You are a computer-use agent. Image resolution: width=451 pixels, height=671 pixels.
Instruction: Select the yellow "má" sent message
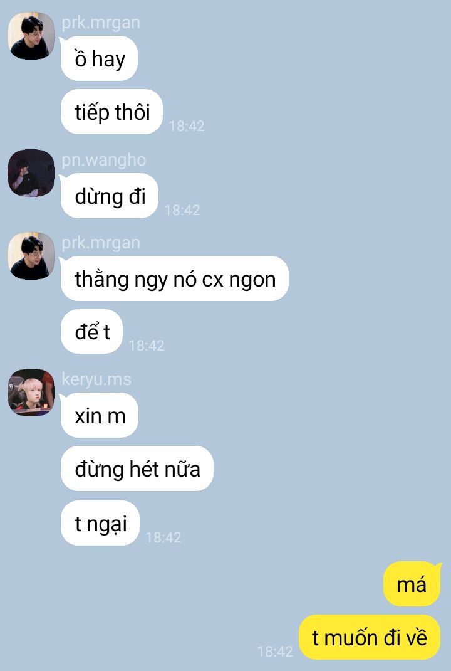pos(412,584)
